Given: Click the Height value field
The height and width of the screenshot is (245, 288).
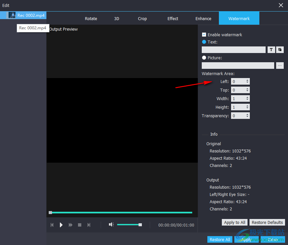Looking at the screenshot, I should 238,107.
